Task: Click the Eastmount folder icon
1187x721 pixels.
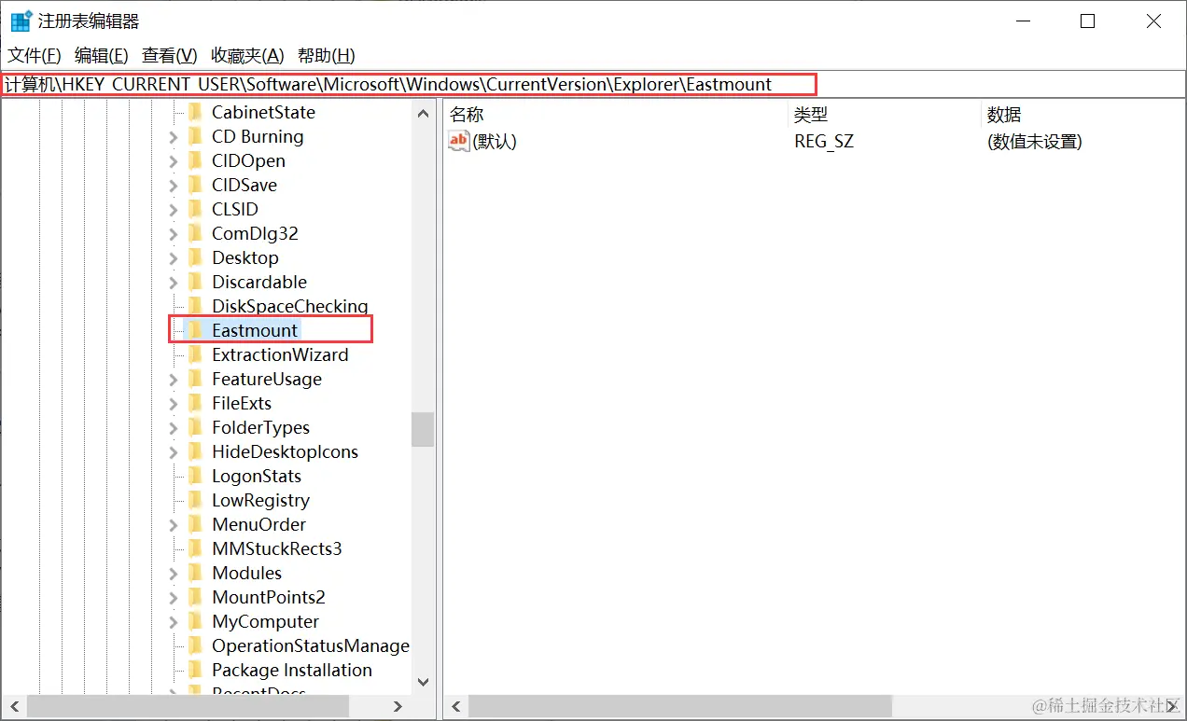Action: pyautogui.click(x=195, y=330)
